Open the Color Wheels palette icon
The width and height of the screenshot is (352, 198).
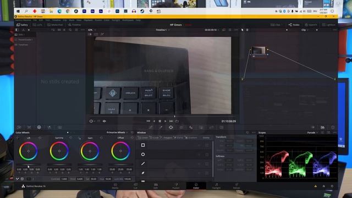39,127
